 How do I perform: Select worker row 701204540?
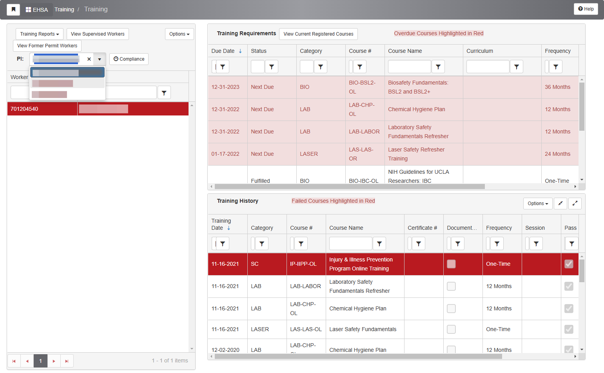[98, 109]
